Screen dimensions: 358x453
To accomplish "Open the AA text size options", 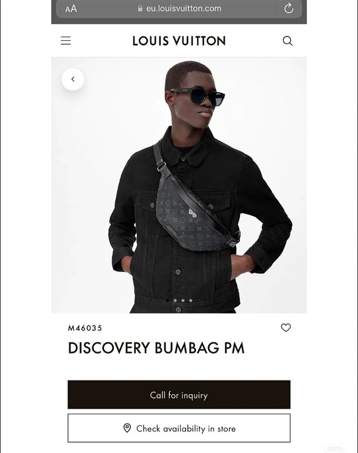I will pyautogui.click(x=71, y=8).
